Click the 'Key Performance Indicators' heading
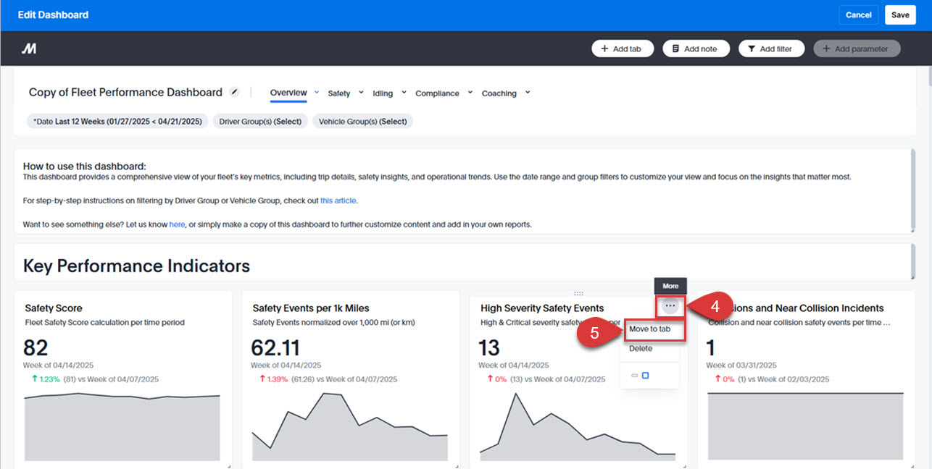 [x=136, y=266]
